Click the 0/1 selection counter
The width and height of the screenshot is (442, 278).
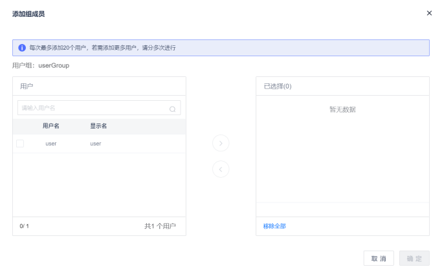tap(25, 226)
